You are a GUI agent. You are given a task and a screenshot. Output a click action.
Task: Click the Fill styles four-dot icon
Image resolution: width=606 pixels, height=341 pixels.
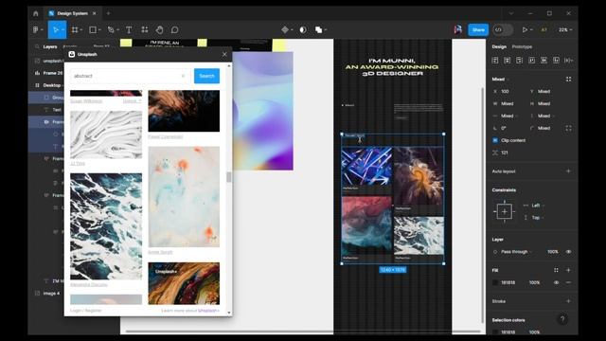click(556, 270)
